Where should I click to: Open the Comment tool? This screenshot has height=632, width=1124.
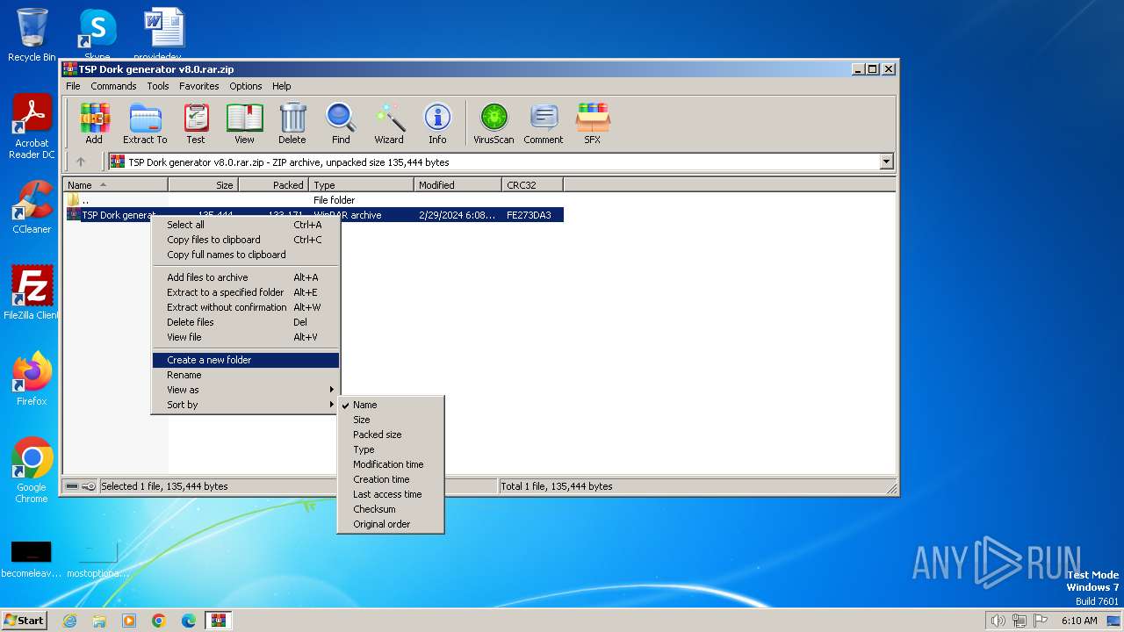pyautogui.click(x=544, y=123)
